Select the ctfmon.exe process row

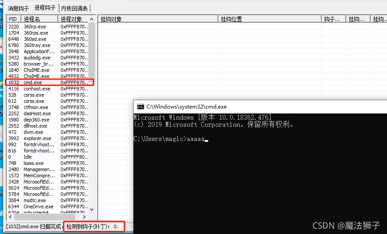click(47, 107)
